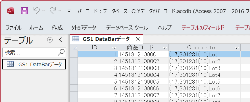Screen dimensions: 250x102
Task: Collapse the navigation pane with the chevron
Action: click(61, 40)
